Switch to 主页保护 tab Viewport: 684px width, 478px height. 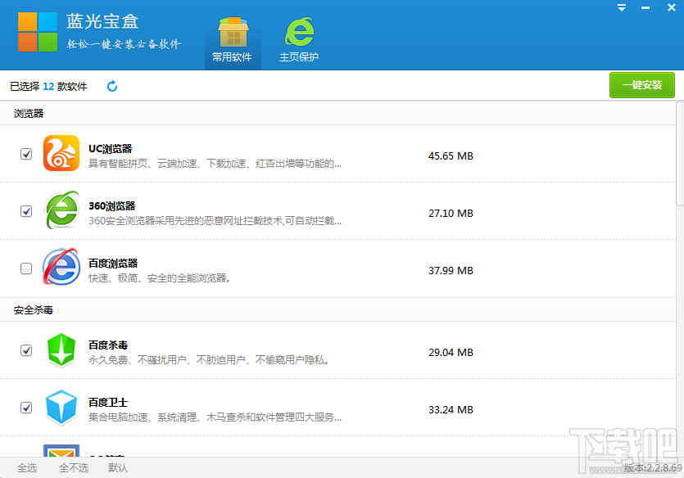(299, 40)
